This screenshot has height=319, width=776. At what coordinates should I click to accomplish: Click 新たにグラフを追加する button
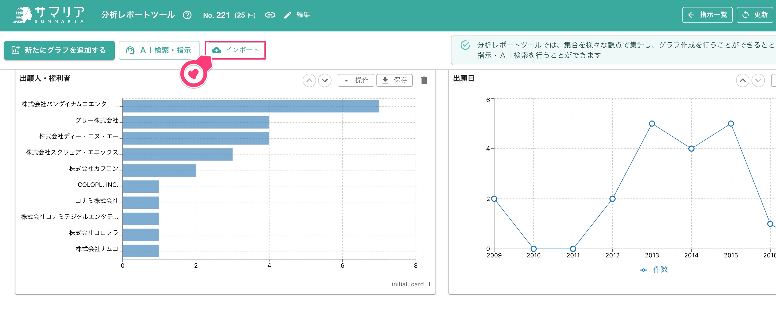[59, 50]
